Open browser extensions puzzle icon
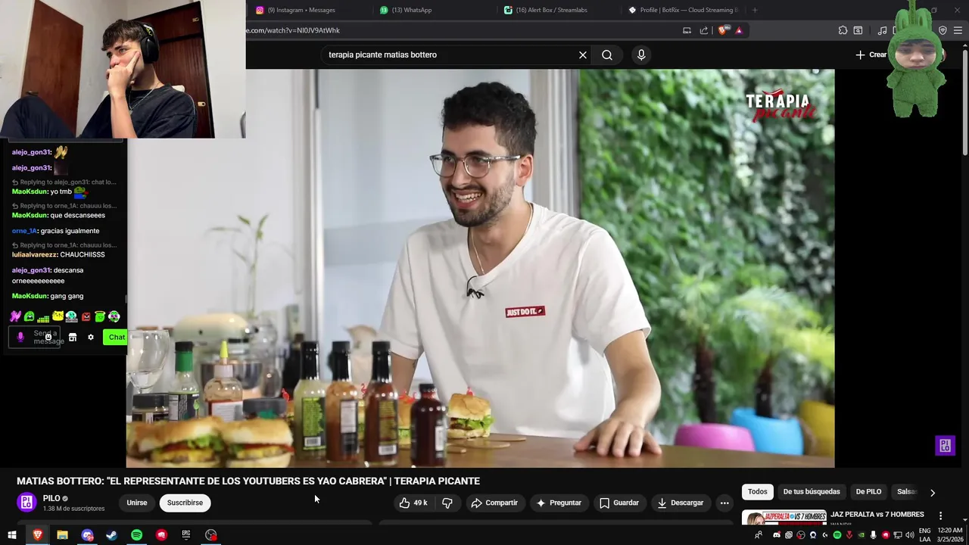Viewport: 969px width, 545px height. 843,30
